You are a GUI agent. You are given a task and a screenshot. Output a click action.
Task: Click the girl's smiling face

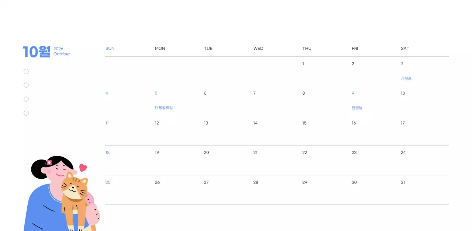[x=58, y=171]
